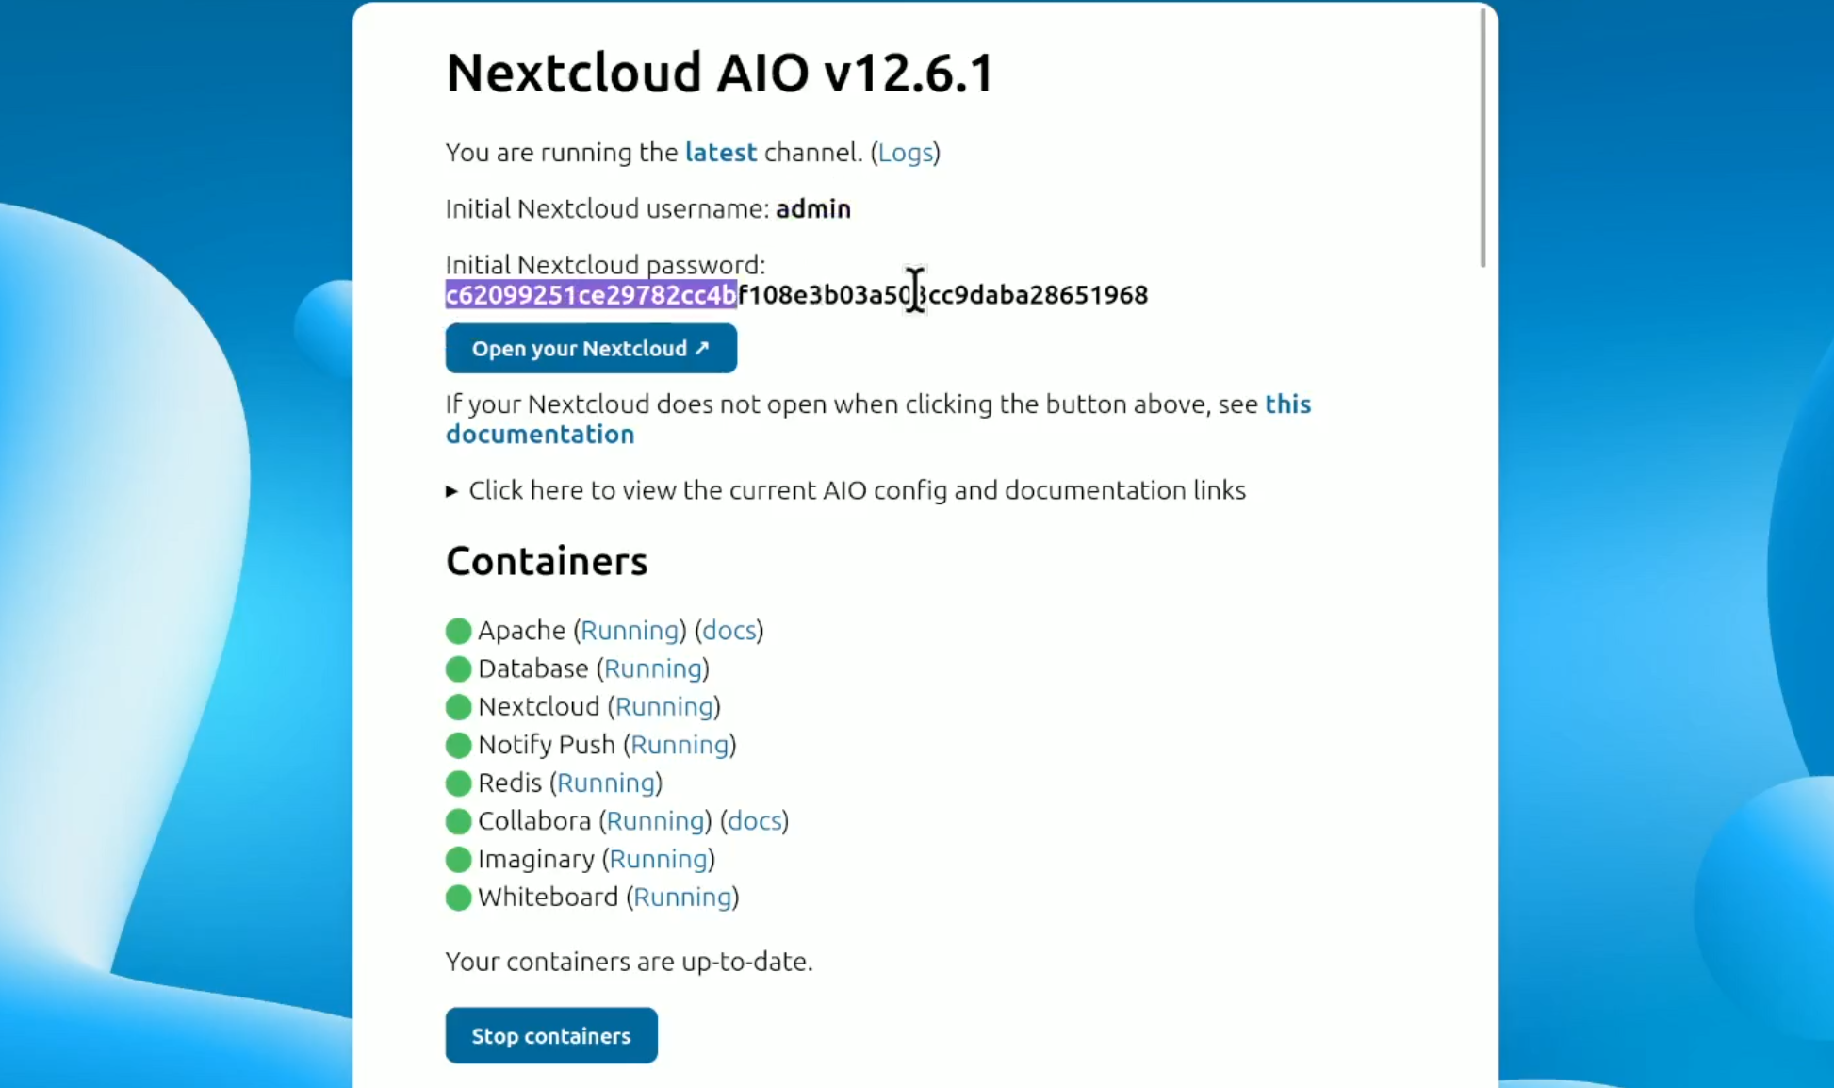Click the Imaginary green status circle
The image size is (1834, 1088).
click(x=458, y=859)
